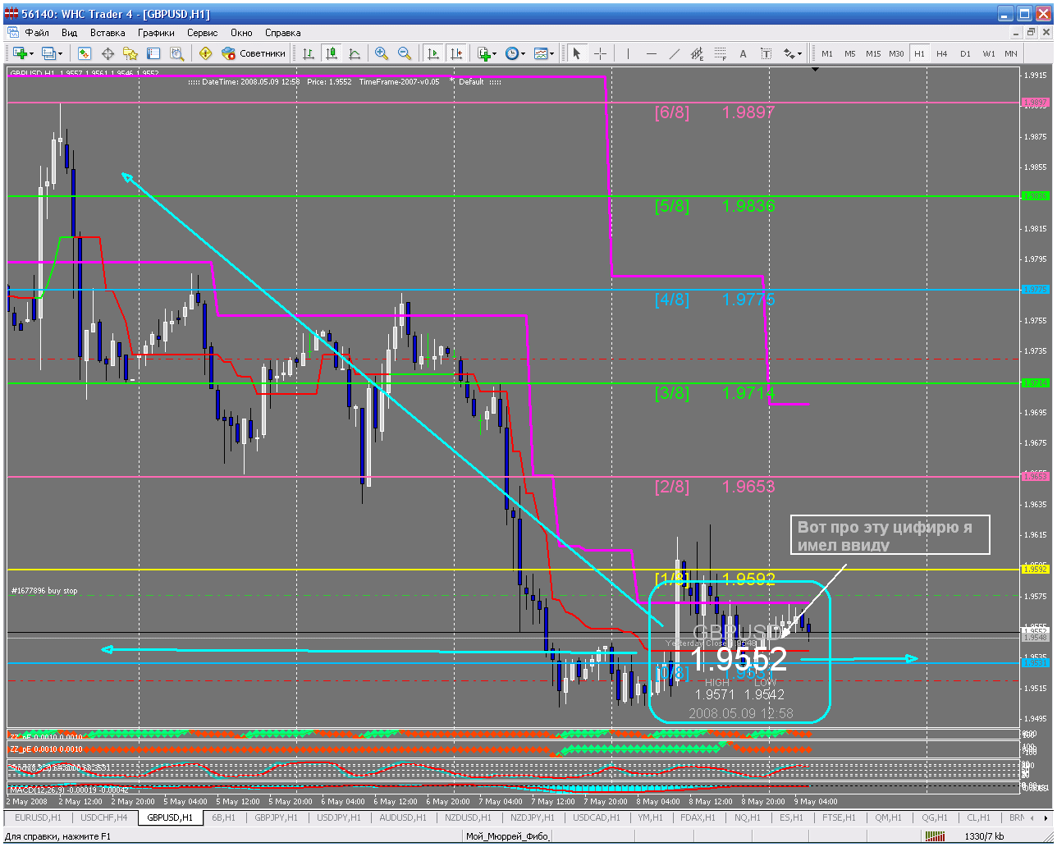The height and width of the screenshot is (847, 1057).
Task: Select the Text tool letter A
Action: click(x=743, y=53)
